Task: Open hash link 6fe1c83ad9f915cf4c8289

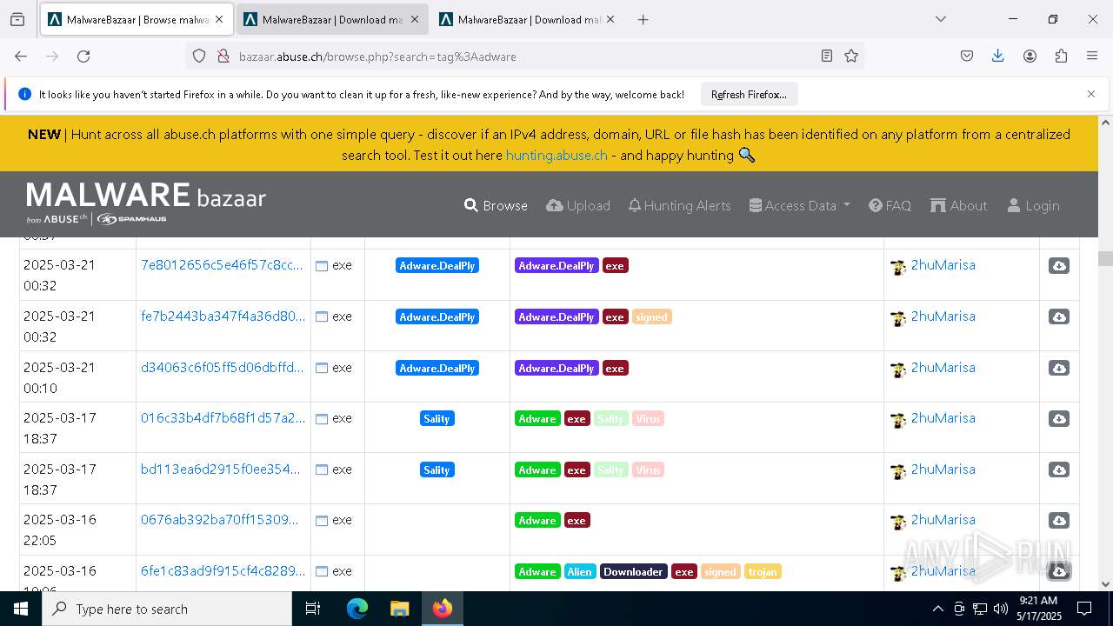Action: click(223, 571)
